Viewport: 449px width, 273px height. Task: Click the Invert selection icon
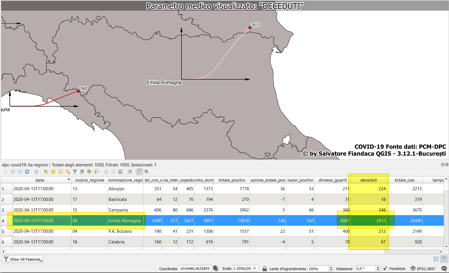click(x=60, y=172)
